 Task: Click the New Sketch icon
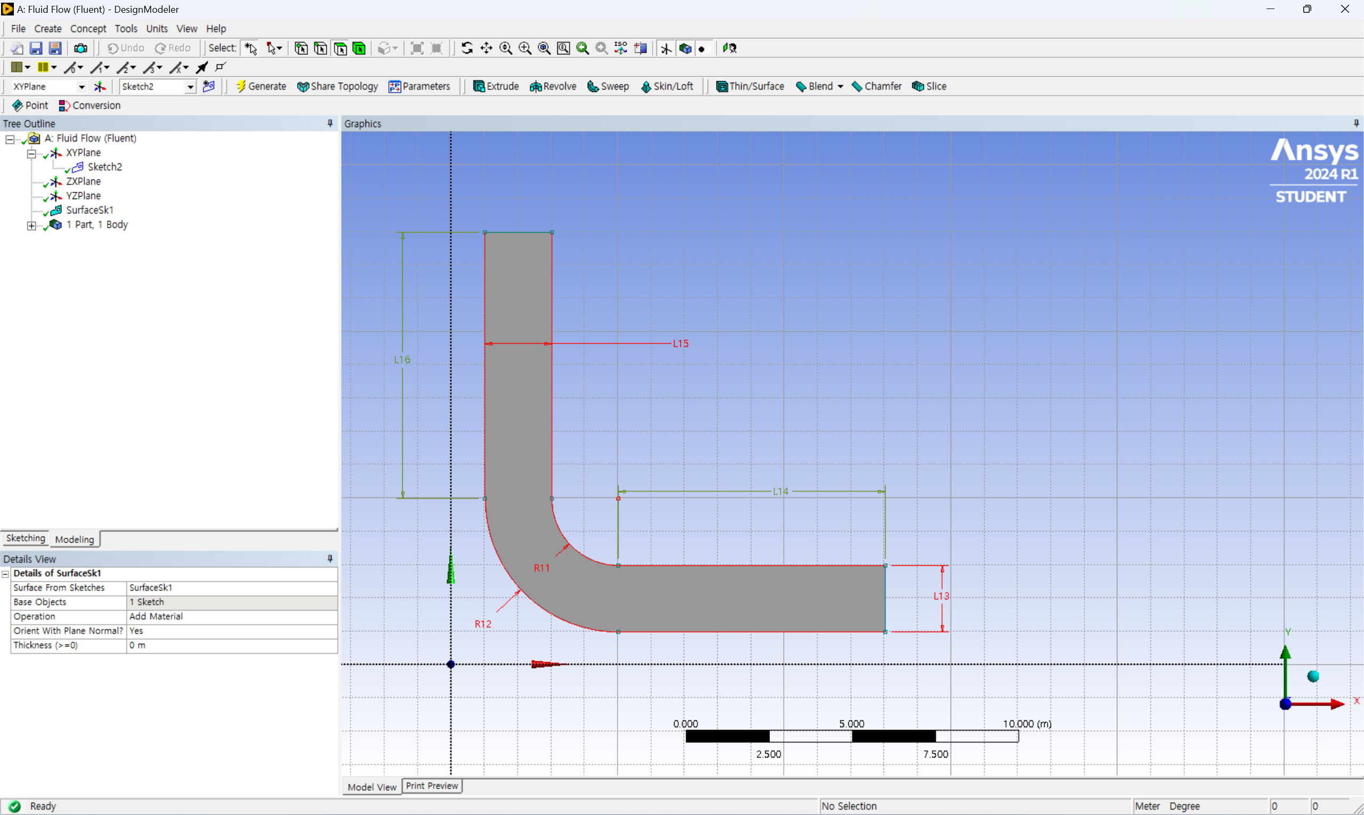click(209, 86)
